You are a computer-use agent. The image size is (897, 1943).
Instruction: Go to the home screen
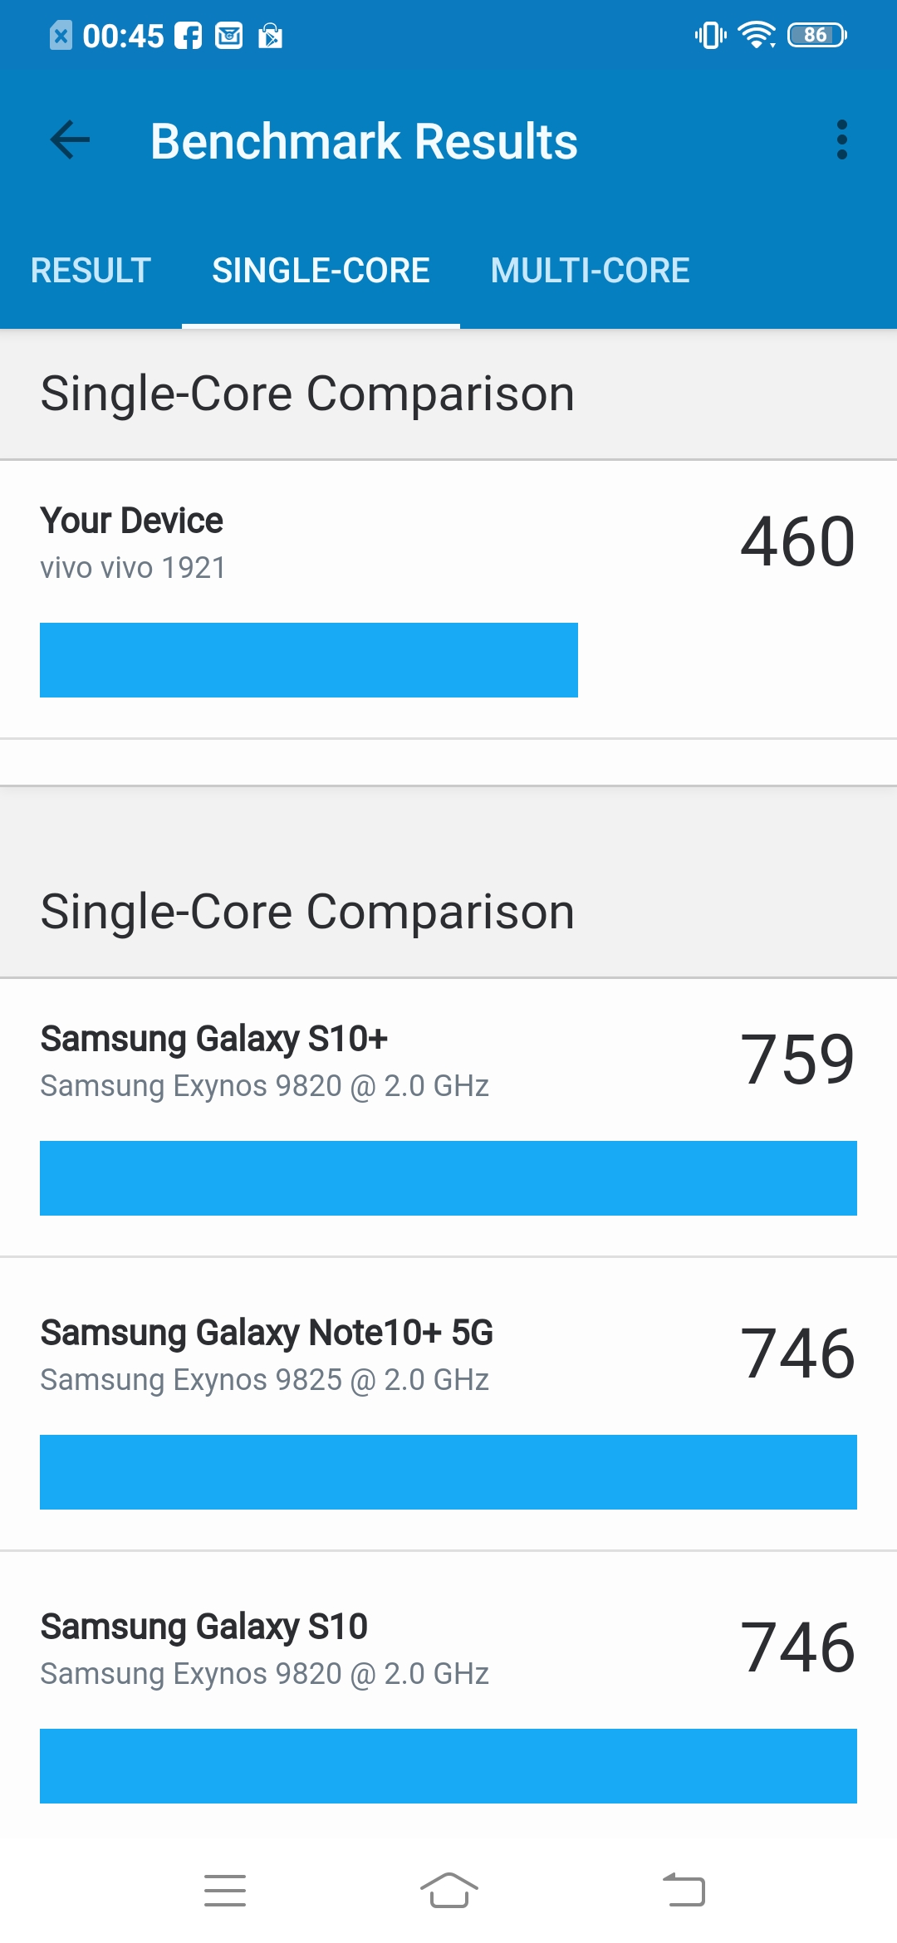448,1891
